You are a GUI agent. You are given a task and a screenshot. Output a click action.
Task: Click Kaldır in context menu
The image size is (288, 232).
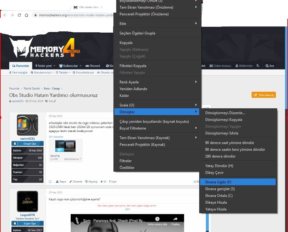[x=157, y=96]
